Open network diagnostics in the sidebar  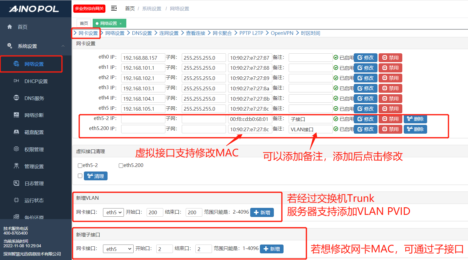pyautogui.click(x=34, y=115)
